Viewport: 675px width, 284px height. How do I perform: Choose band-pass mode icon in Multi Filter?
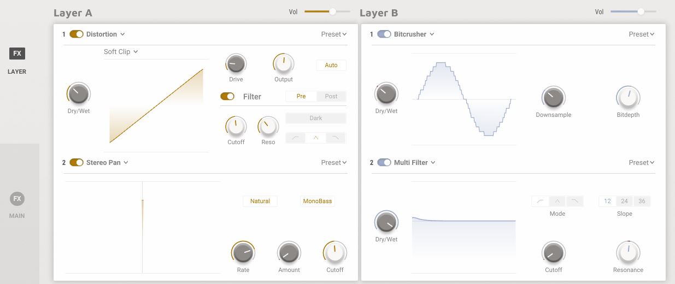click(x=557, y=201)
